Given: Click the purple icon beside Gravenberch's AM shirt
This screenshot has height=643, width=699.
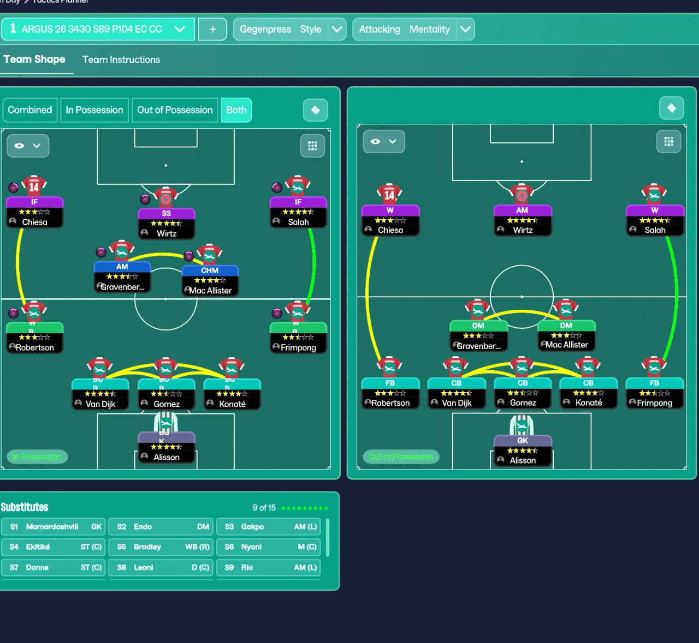Looking at the screenshot, I should [x=101, y=252].
